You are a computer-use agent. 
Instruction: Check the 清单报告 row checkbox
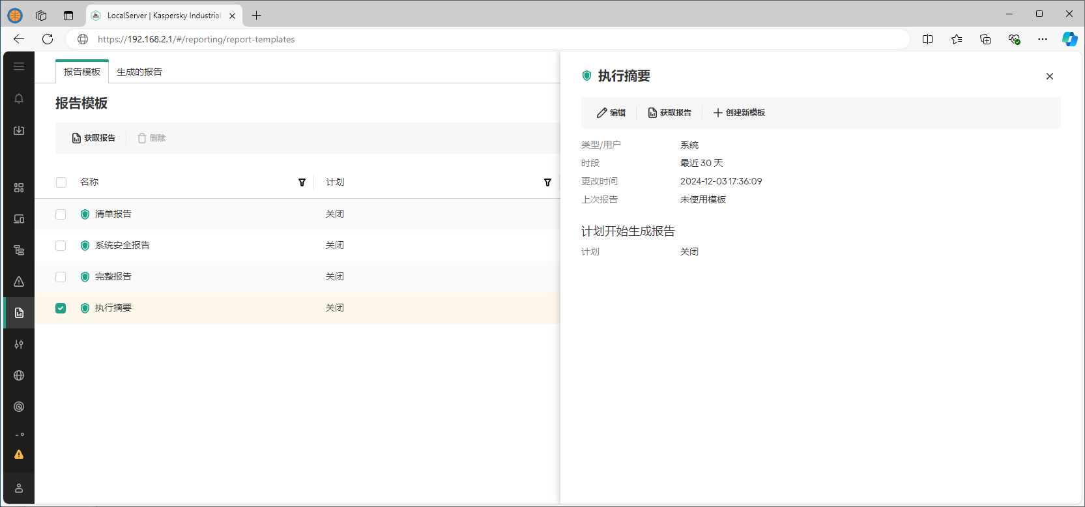tap(61, 214)
